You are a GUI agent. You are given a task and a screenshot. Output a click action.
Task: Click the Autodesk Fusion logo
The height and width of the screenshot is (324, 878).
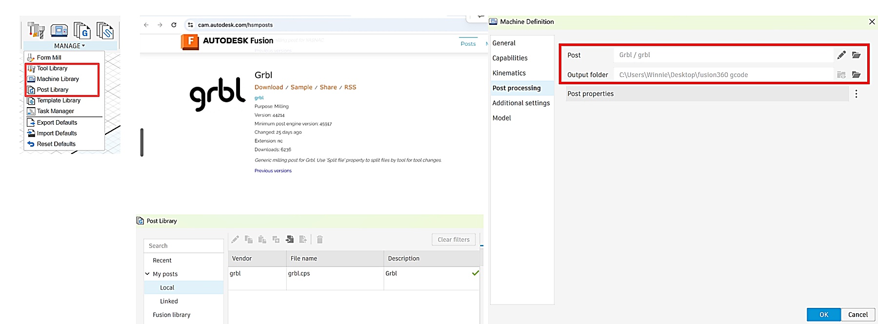227,41
